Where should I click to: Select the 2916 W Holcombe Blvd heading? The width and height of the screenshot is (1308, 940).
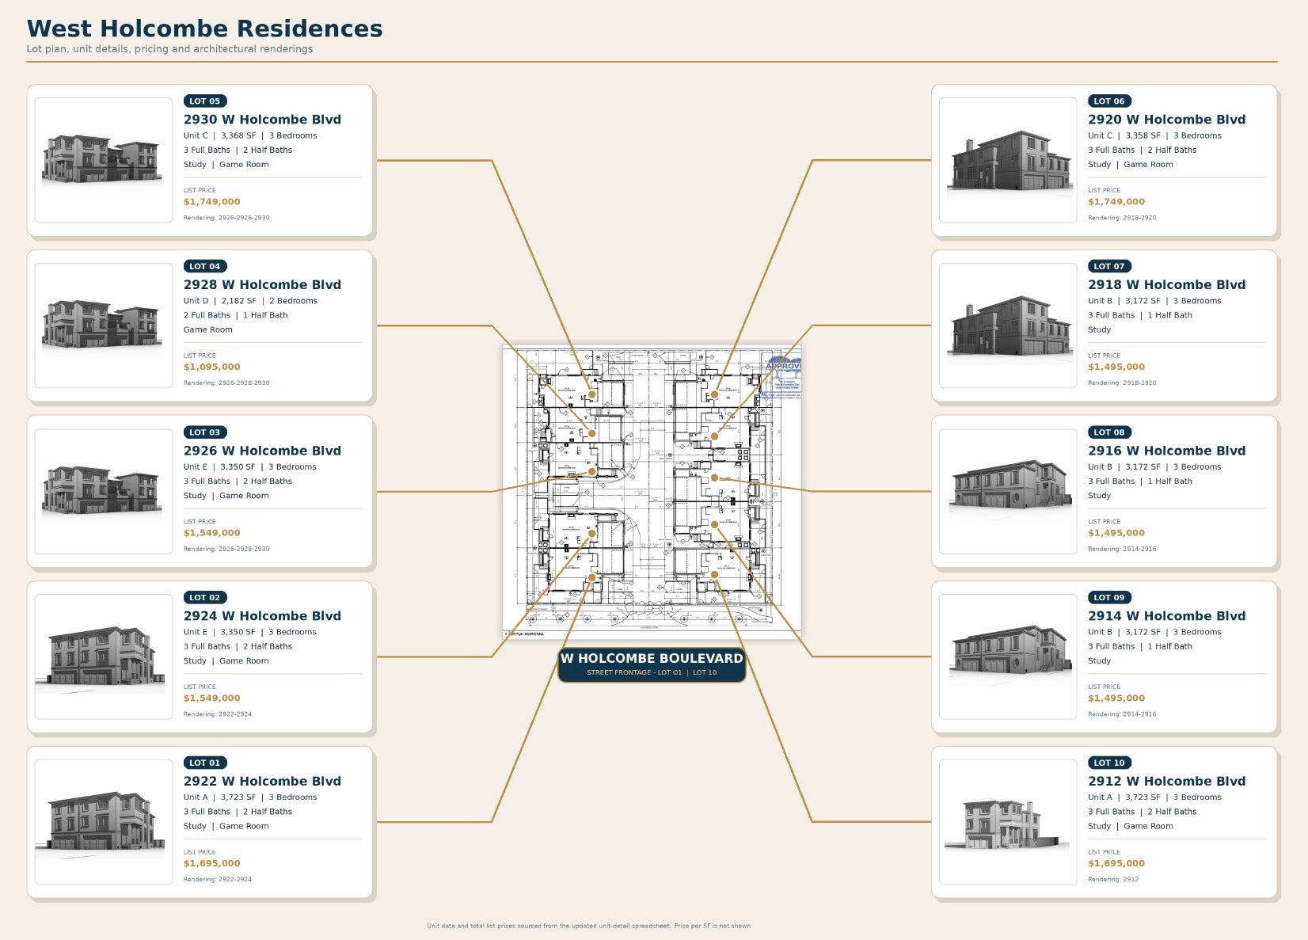pos(1166,451)
